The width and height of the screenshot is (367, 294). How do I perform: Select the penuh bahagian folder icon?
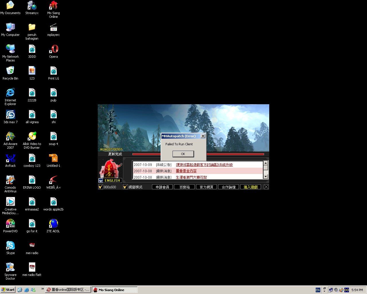(x=32, y=32)
